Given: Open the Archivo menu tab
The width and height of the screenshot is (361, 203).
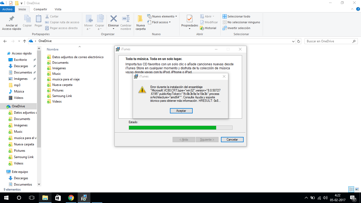Looking at the screenshot, I should click(x=7, y=9).
